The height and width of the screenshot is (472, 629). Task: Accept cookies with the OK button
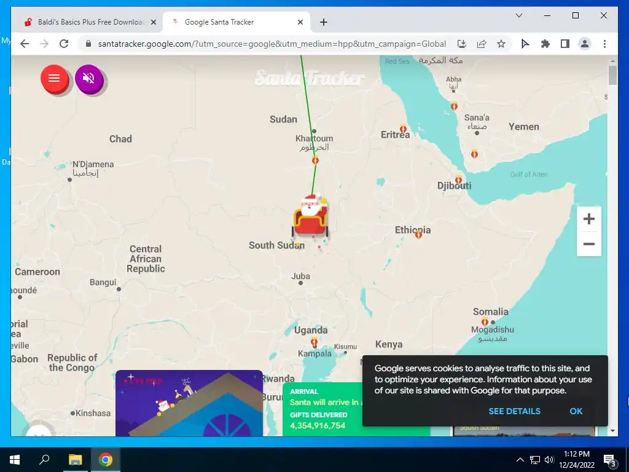[576, 411]
